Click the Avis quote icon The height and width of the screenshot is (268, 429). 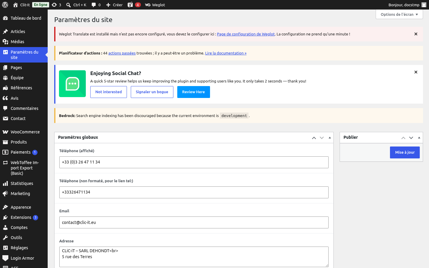pos(5,98)
